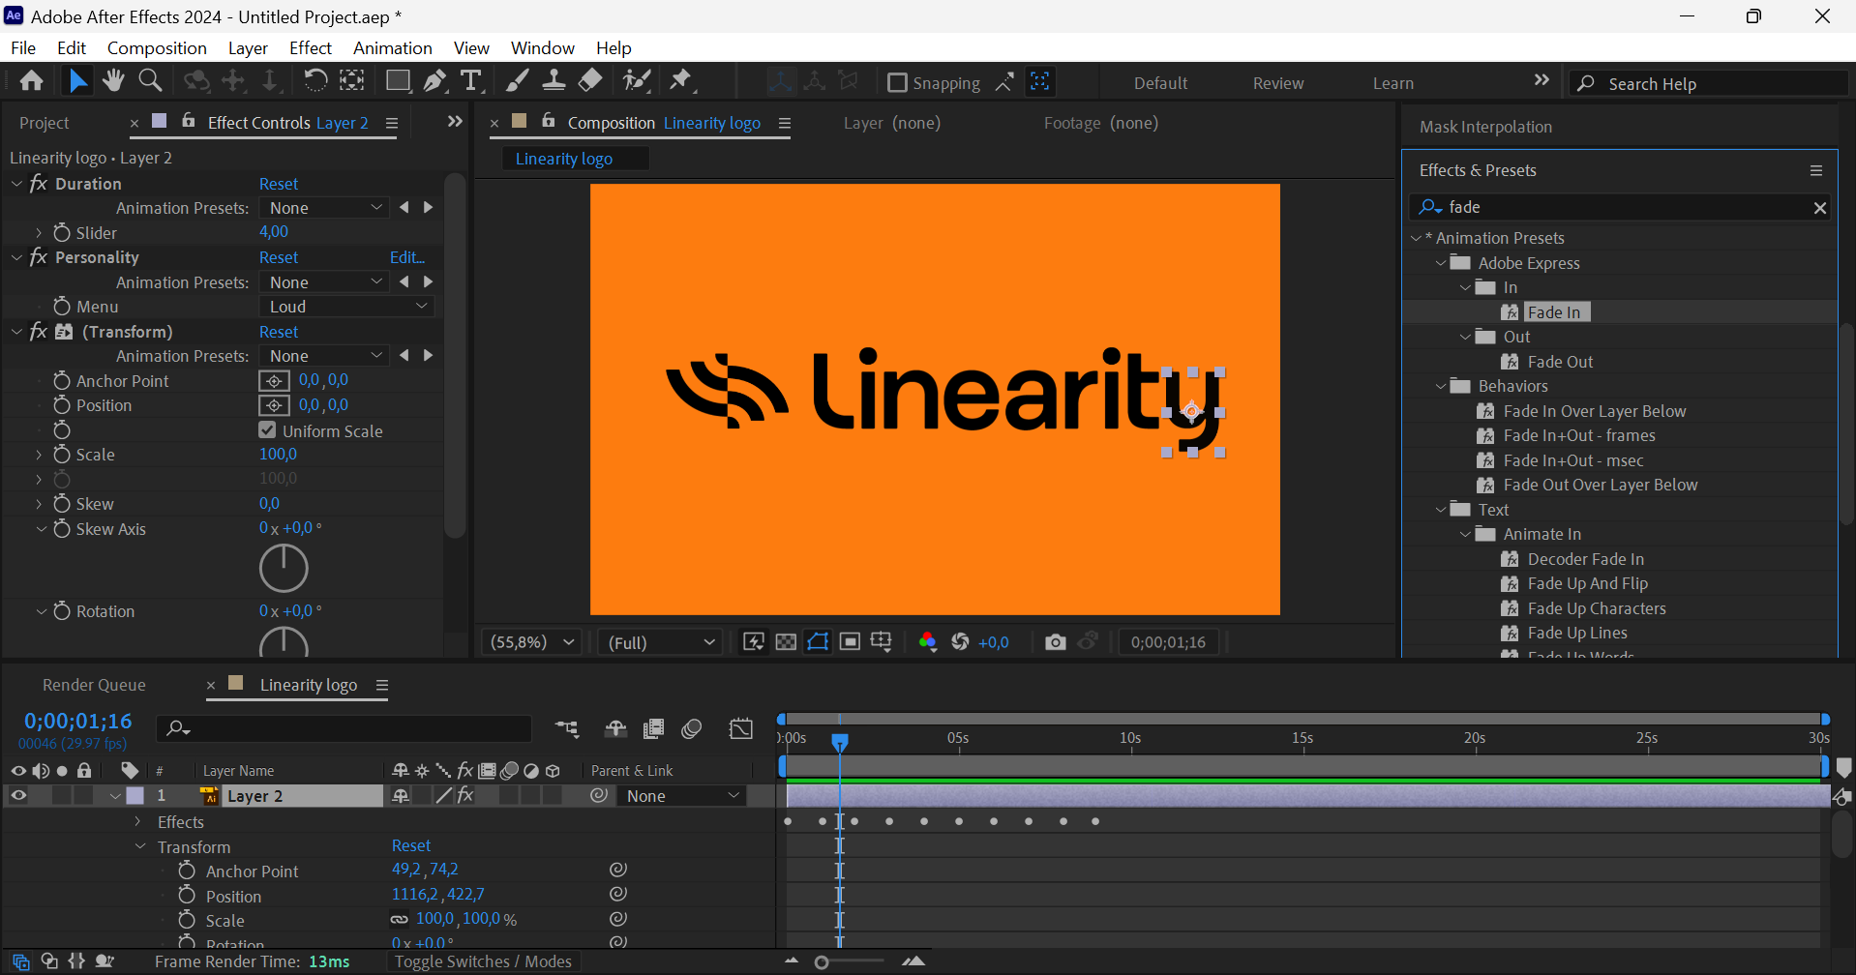Select the Puppet Pin tool

(x=681, y=81)
